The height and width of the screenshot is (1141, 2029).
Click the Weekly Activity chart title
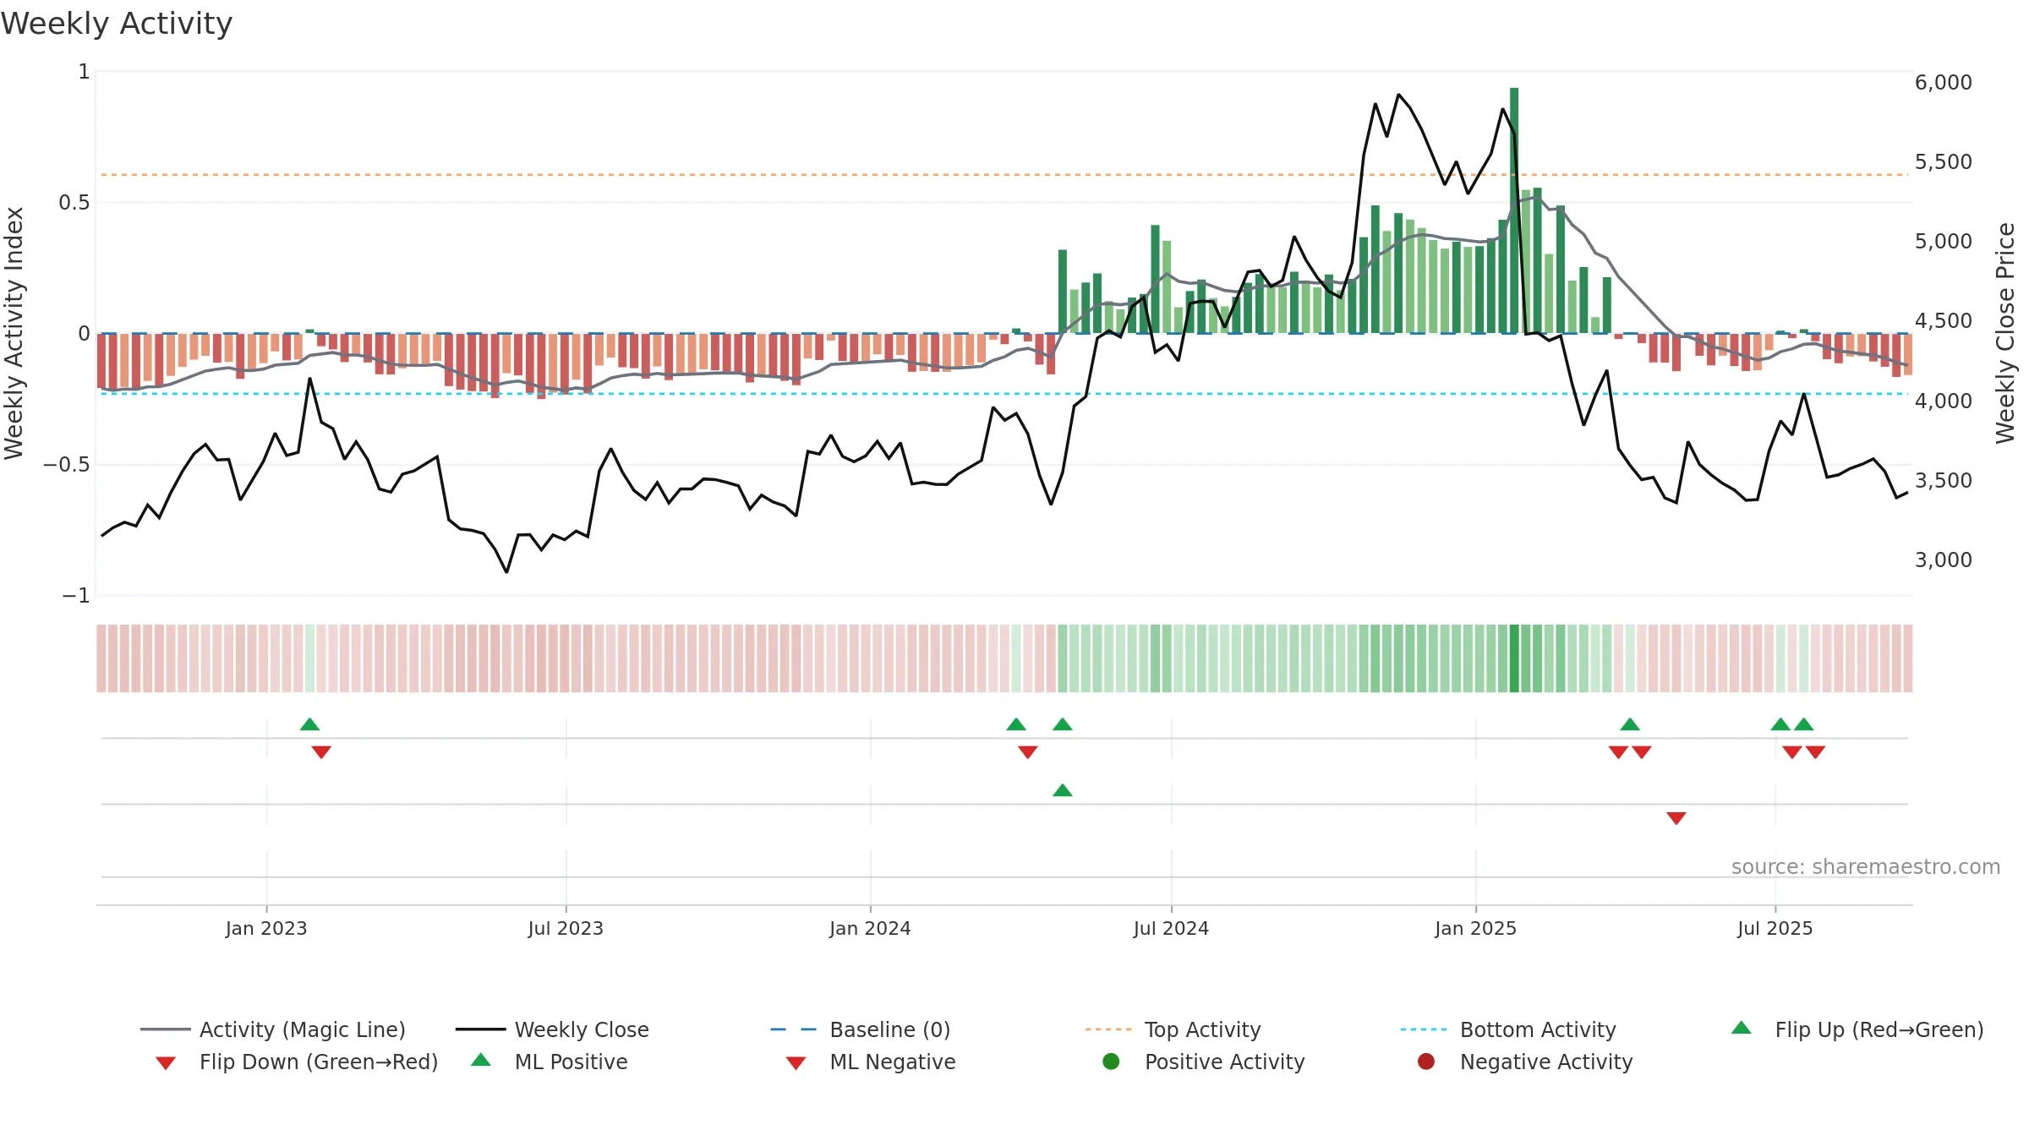(117, 24)
